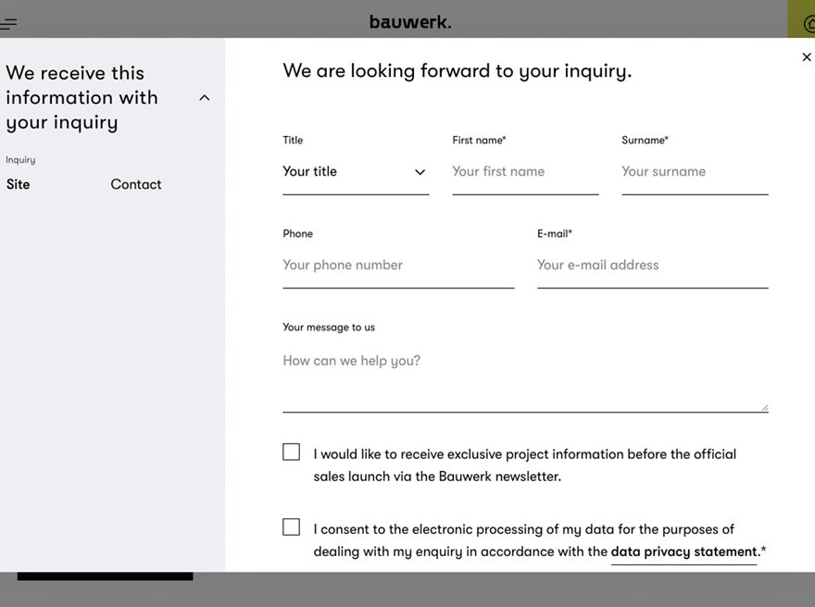Click the Inquiry section label
The image size is (815, 607).
tap(20, 159)
